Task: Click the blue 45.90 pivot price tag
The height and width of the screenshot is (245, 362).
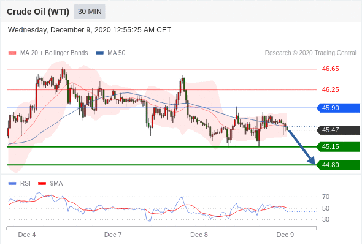Action: [338, 108]
